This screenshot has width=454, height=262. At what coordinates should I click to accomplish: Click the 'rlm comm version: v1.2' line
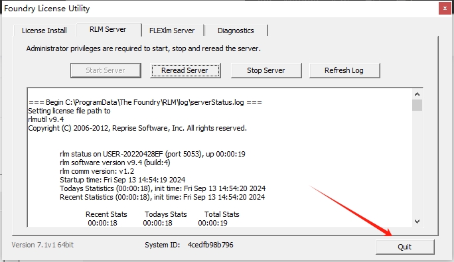tap(97, 171)
